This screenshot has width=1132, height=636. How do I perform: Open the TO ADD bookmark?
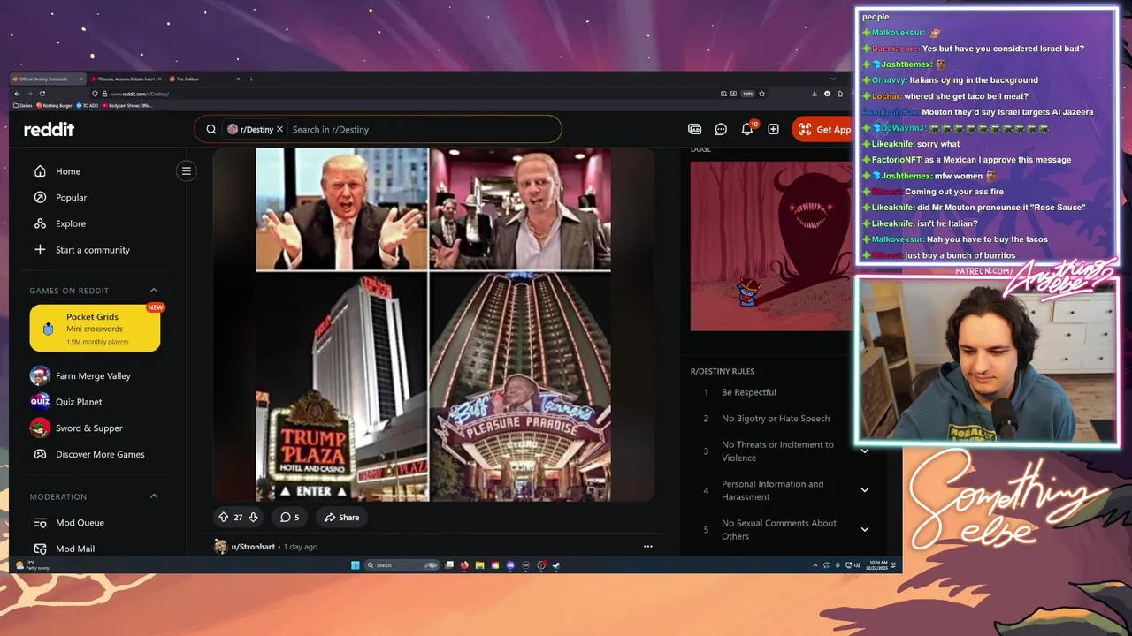tap(88, 105)
